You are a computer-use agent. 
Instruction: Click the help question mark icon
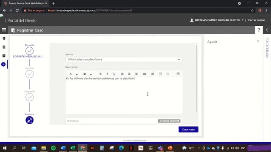[x=259, y=30]
